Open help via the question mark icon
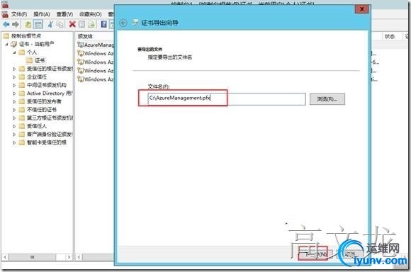Image resolution: width=411 pixels, height=272 pixels. point(103,24)
